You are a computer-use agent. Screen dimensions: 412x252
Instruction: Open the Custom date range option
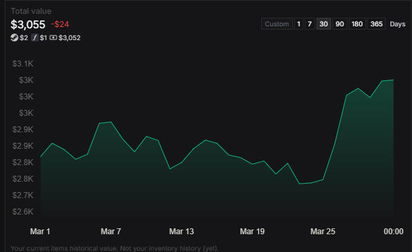[x=277, y=24]
